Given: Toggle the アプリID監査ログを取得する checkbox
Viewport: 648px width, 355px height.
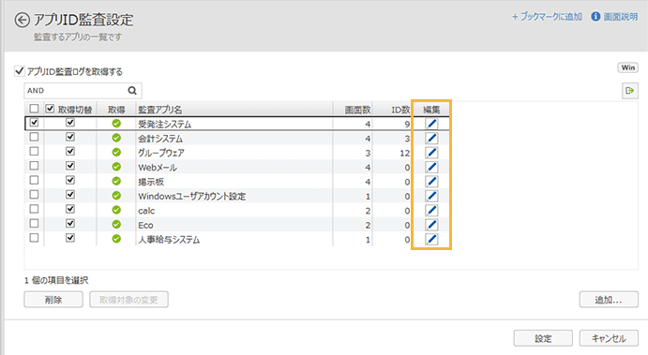Looking at the screenshot, I should pos(19,71).
